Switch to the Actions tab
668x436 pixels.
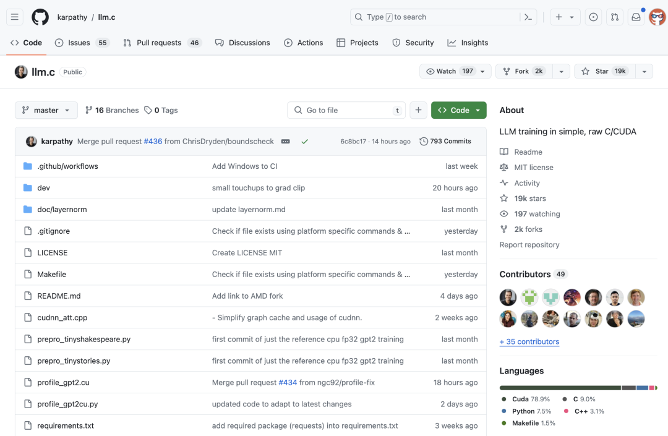(x=303, y=43)
